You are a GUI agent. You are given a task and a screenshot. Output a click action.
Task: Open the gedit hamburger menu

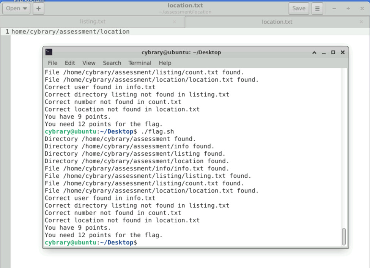(317, 8)
